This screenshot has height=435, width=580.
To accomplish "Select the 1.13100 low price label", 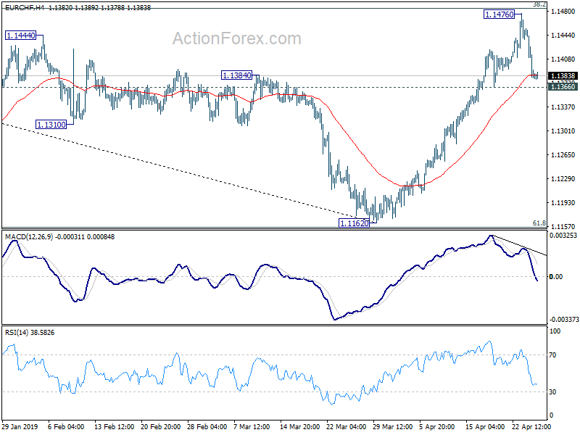I will (51, 125).
